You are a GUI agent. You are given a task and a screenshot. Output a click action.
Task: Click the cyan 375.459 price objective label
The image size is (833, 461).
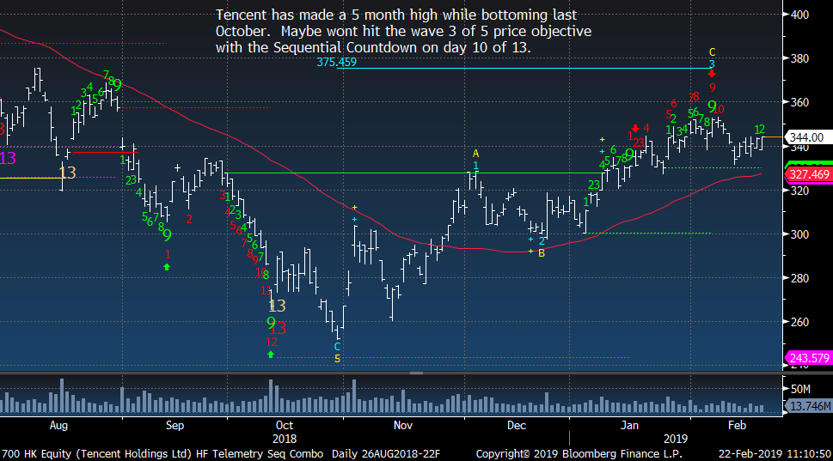coord(337,62)
